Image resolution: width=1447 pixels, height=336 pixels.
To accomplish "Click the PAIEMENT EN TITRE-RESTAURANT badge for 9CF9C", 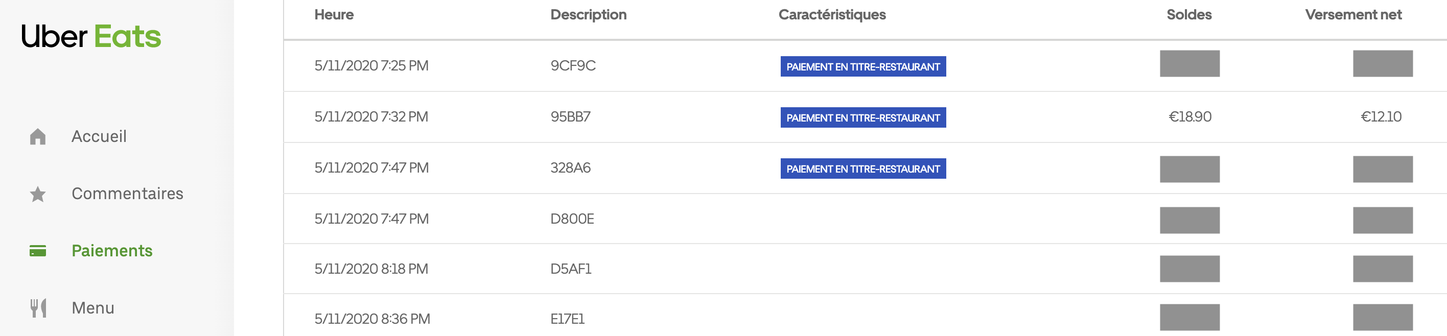I will click(x=862, y=66).
